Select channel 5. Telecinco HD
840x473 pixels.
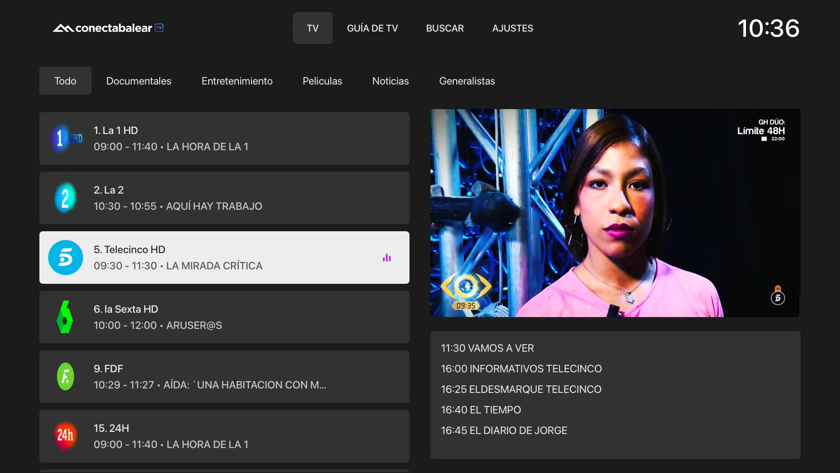(224, 258)
